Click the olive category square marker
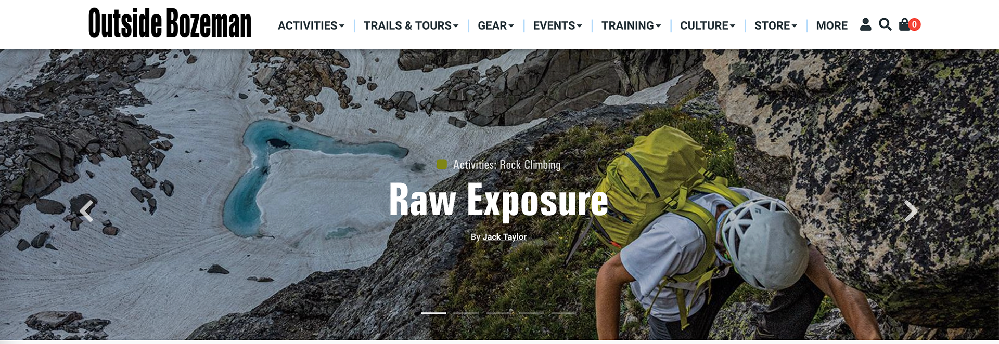Image resolution: width=999 pixels, height=344 pixels. (x=442, y=165)
